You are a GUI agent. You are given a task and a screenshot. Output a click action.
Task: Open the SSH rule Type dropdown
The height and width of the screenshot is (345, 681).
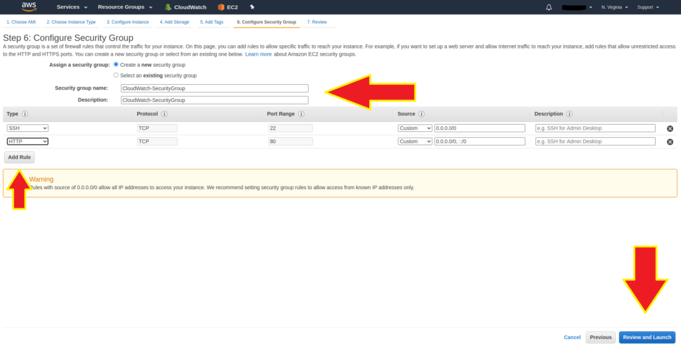pyautogui.click(x=27, y=128)
